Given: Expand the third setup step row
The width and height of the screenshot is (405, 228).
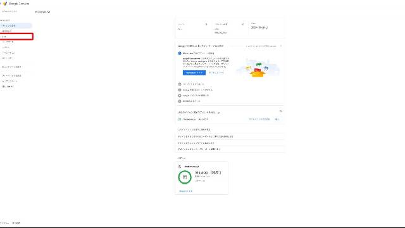Looking at the screenshot, I should click(229, 90).
